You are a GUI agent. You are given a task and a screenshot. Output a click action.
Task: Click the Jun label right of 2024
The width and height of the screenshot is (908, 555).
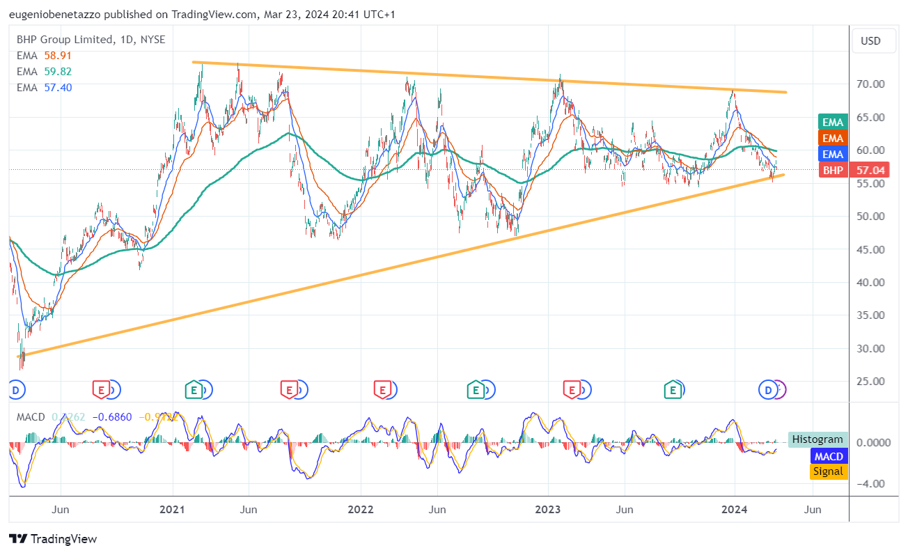pyautogui.click(x=813, y=510)
